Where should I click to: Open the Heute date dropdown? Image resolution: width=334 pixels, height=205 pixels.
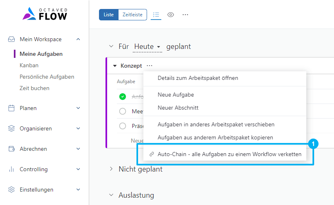point(147,47)
